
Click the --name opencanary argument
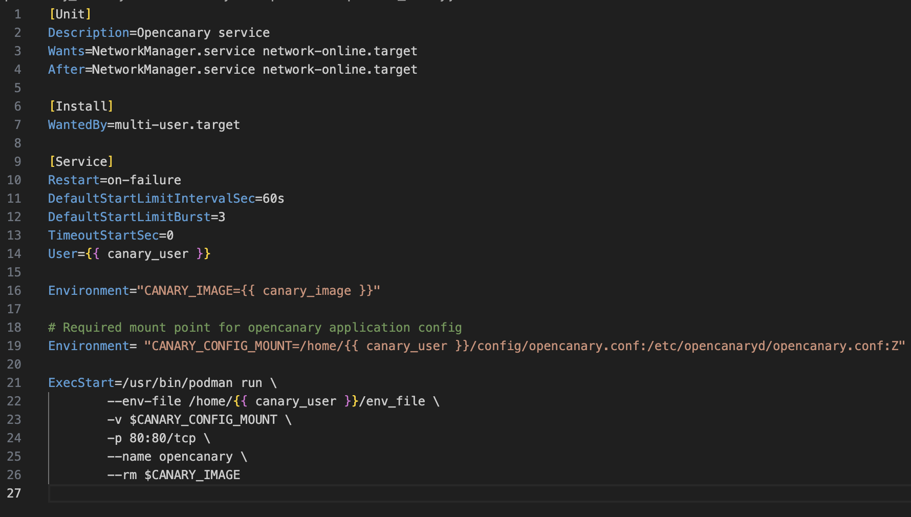tap(169, 456)
